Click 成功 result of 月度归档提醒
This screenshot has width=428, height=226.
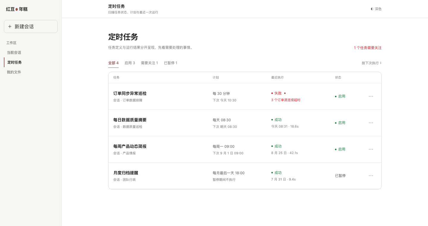click(276, 172)
